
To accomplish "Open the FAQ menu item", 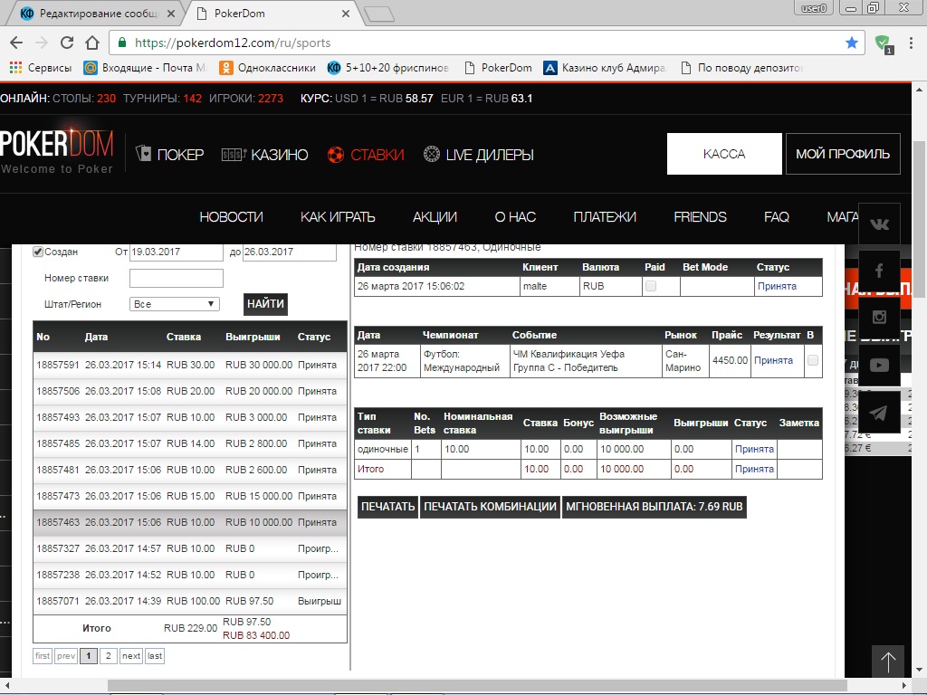I will point(776,217).
